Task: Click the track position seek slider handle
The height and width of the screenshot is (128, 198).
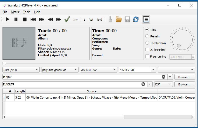Action: click(x=4, y=63)
